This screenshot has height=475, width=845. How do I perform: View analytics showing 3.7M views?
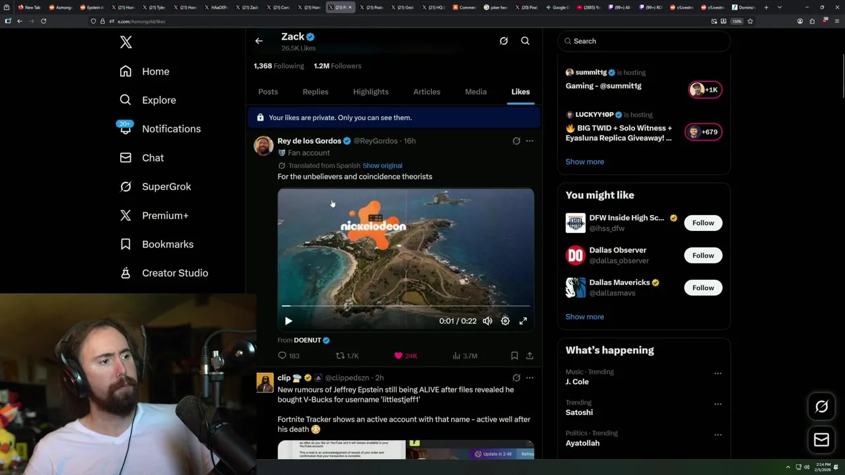(x=465, y=356)
